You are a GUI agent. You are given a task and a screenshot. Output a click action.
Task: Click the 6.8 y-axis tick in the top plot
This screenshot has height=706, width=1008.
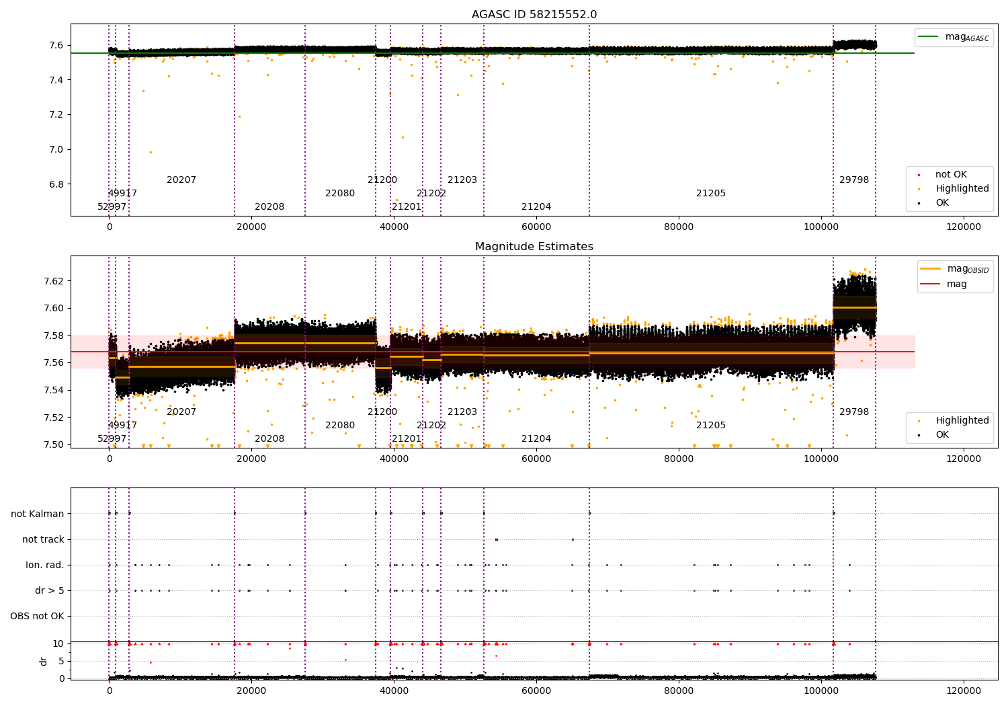click(56, 185)
